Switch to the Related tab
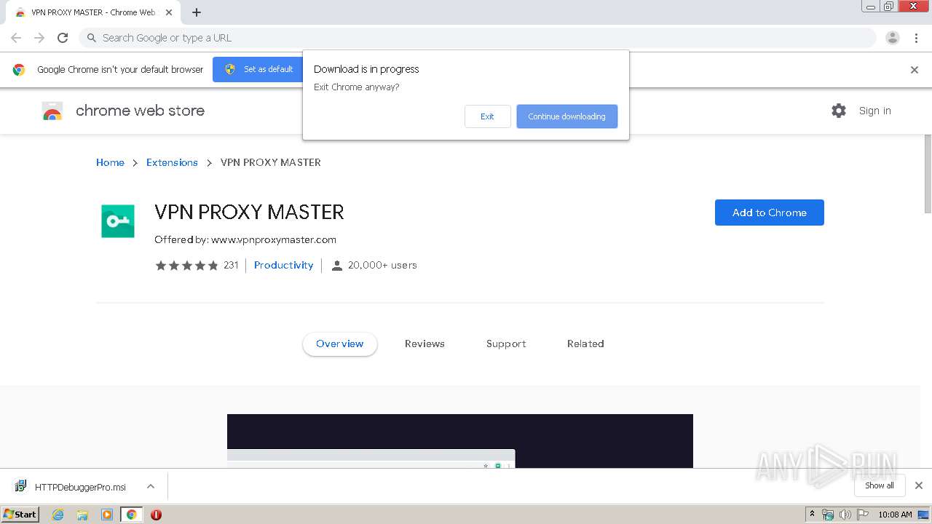The width and height of the screenshot is (932, 524). click(585, 344)
